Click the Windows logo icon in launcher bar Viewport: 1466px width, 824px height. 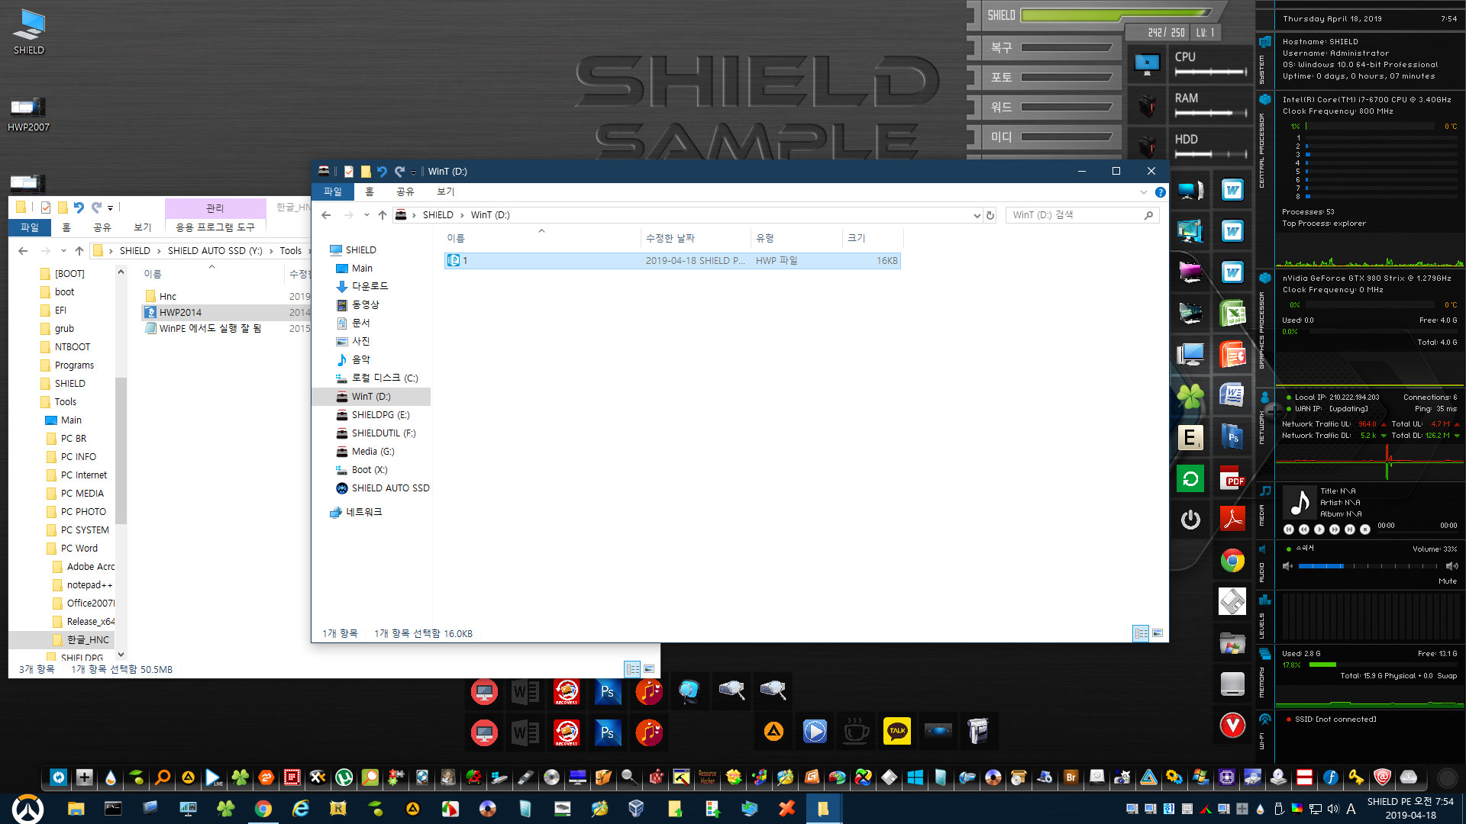click(x=915, y=777)
